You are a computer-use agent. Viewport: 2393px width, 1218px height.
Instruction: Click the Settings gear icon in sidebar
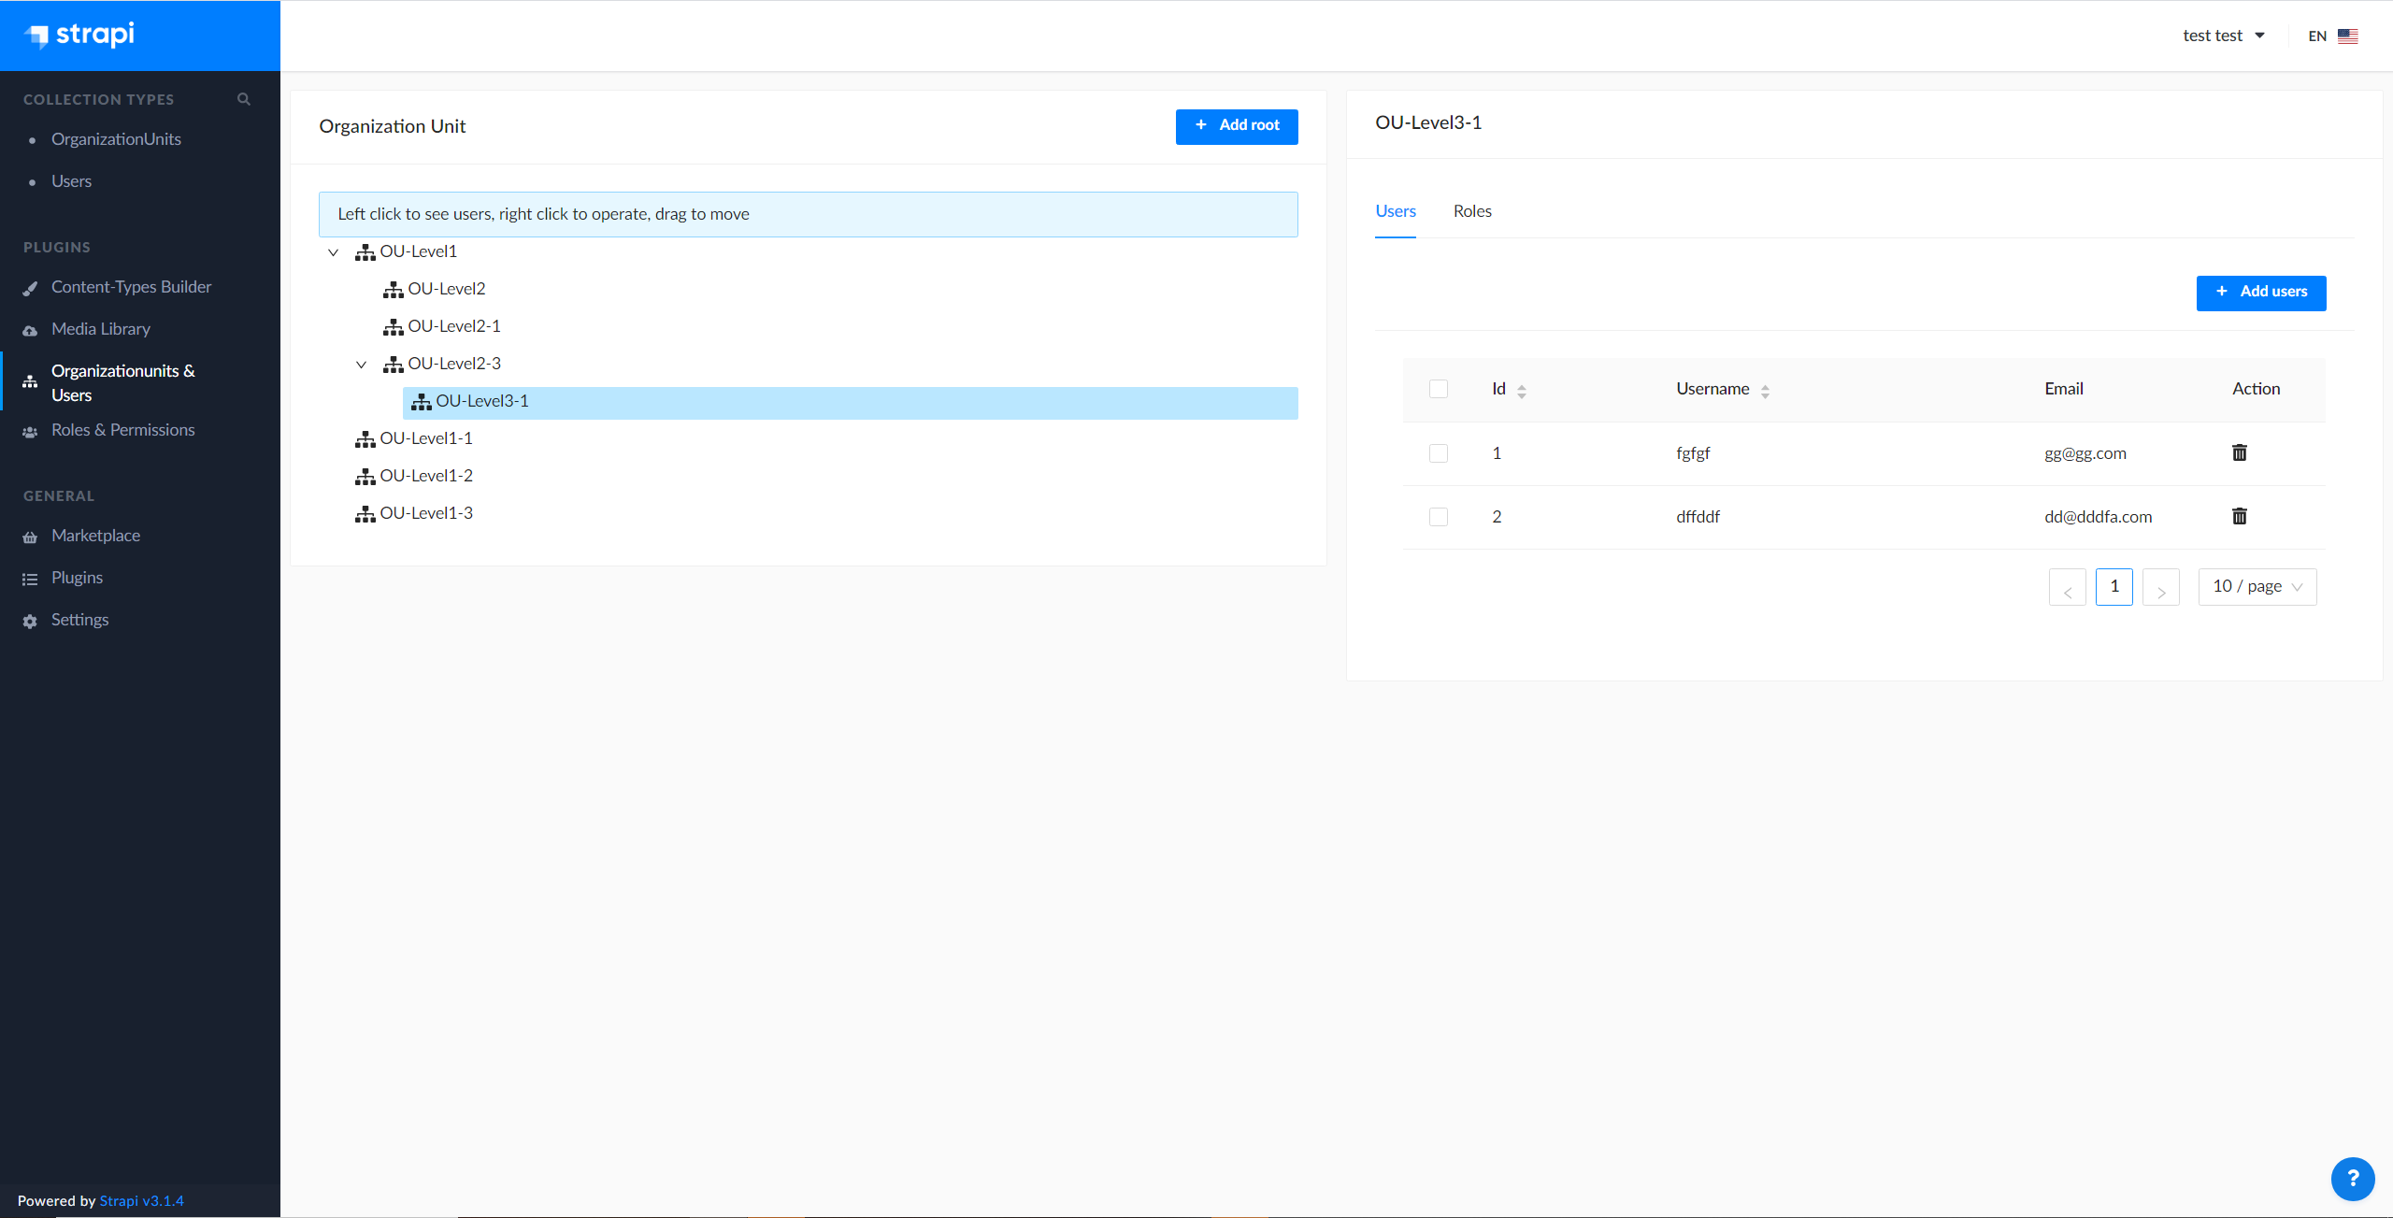30,621
